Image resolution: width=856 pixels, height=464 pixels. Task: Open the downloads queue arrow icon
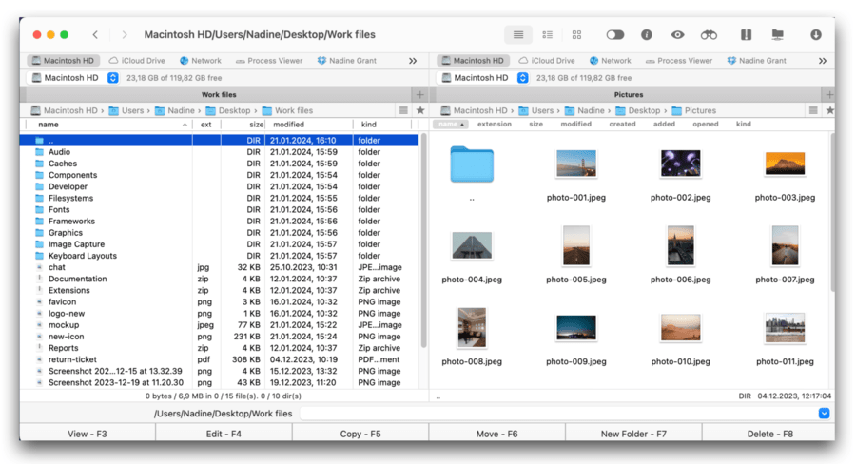(x=816, y=35)
